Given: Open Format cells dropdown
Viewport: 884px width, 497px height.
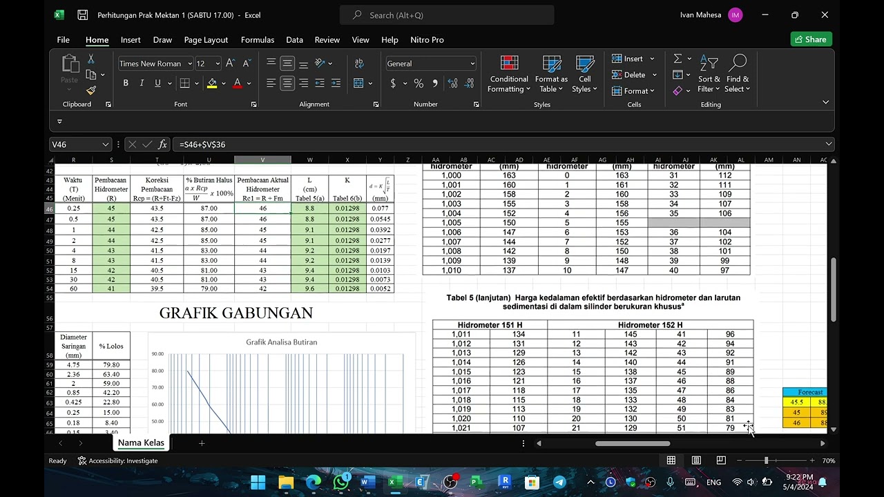Looking at the screenshot, I should (633, 90).
